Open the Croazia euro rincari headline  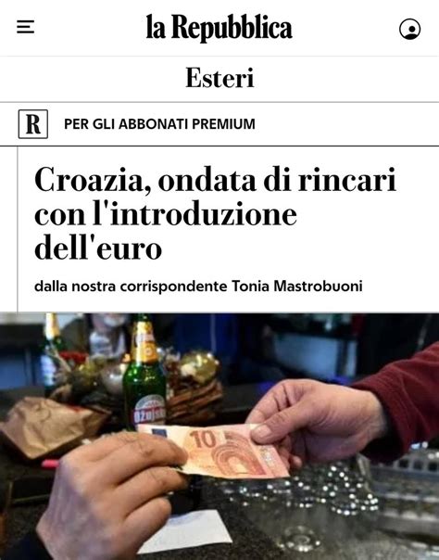tap(215, 213)
